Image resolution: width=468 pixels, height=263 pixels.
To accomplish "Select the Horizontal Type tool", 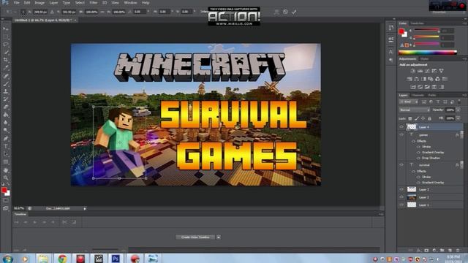I will click(6, 146).
